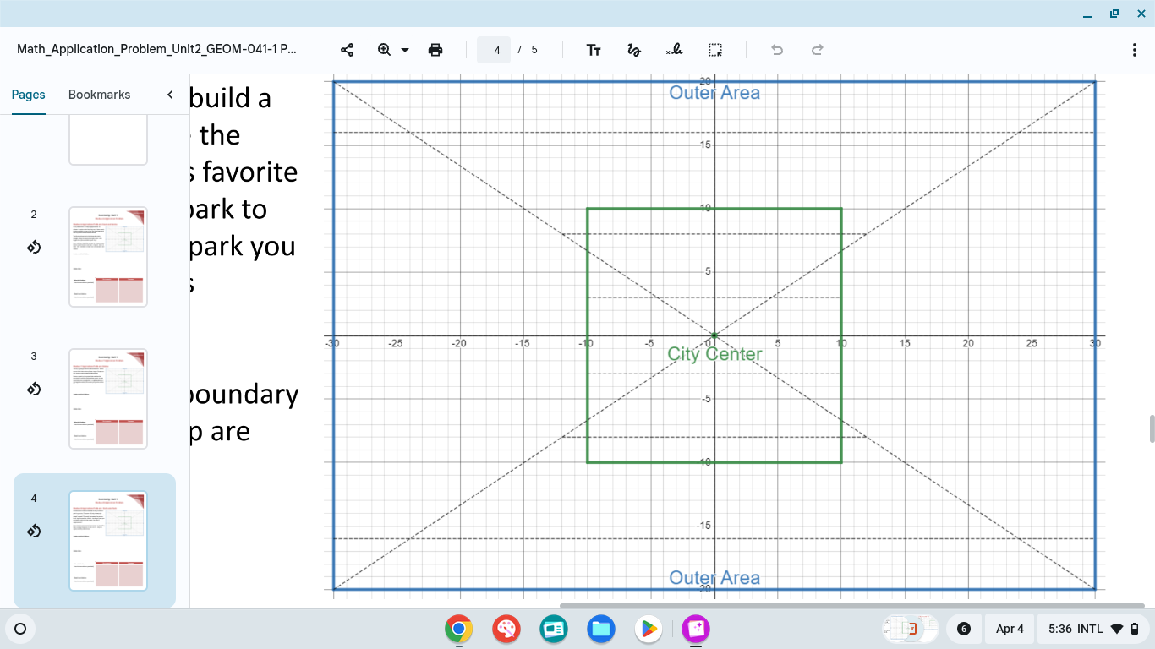Open the three-dot more options menu
Image resolution: width=1155 pixels, height=649 pixels.
1135,50
